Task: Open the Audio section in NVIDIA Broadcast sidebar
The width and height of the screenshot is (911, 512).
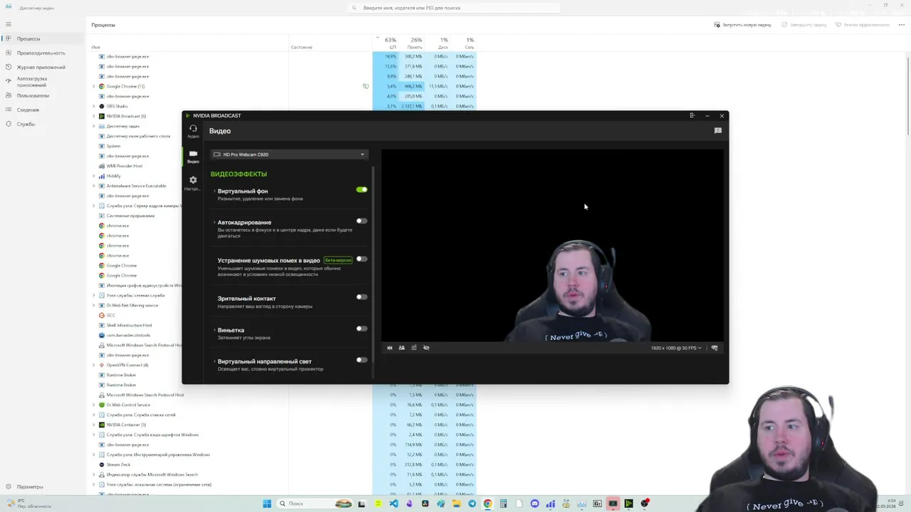Action: pos(193,131)
